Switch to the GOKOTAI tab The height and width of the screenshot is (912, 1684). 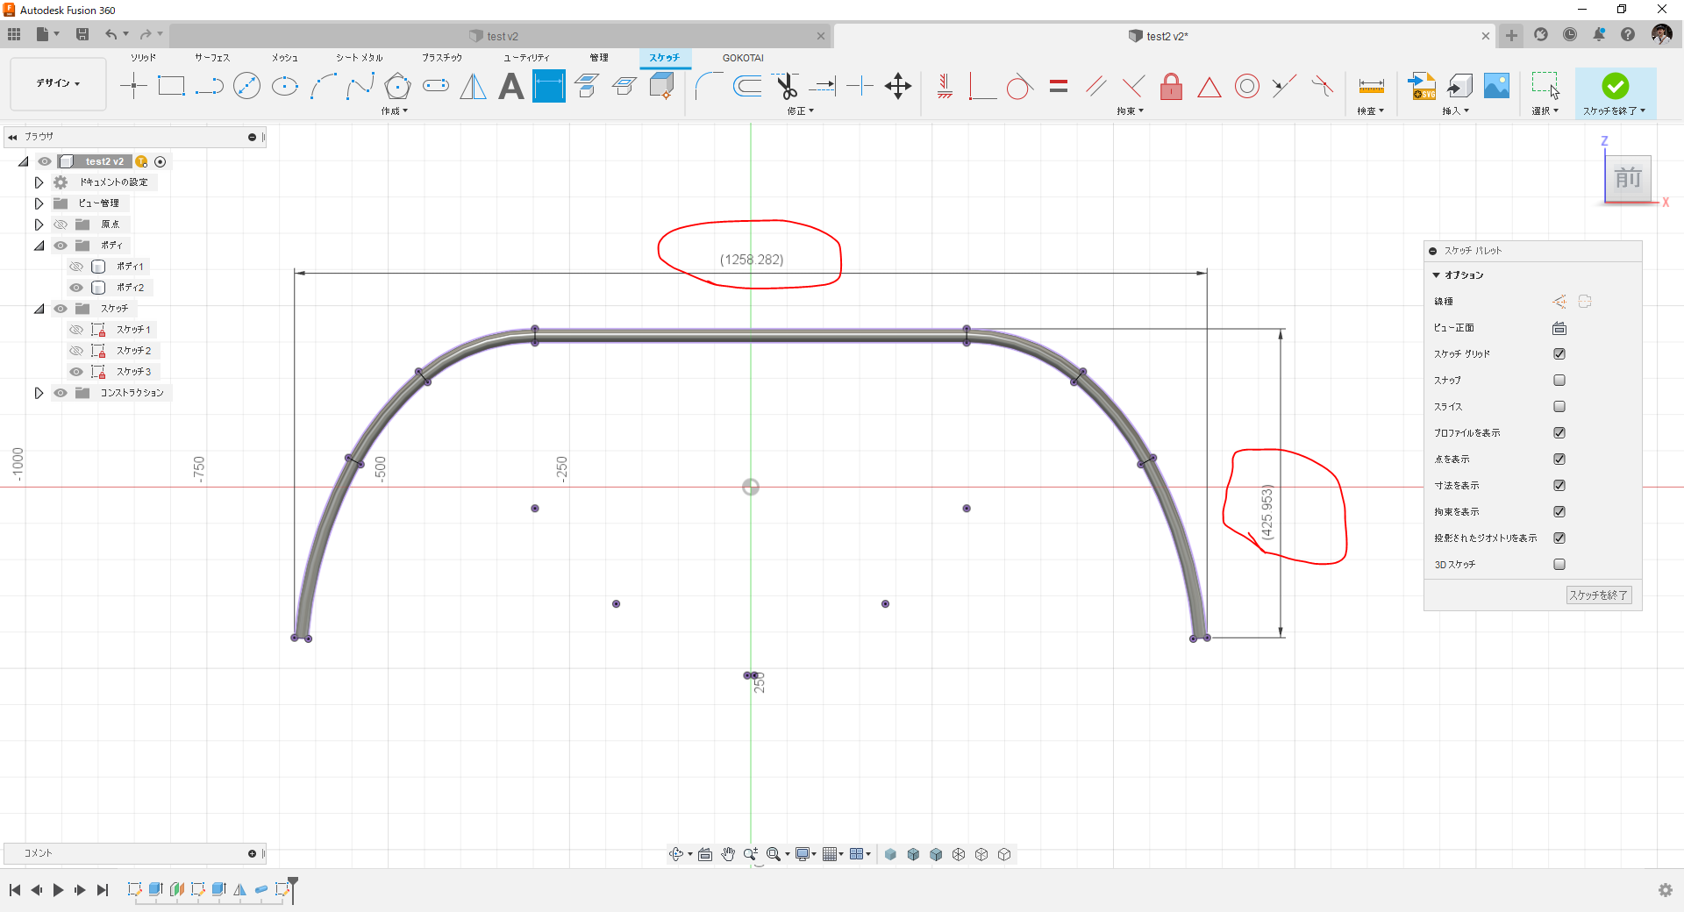pyautogui.click(x=742, y=57)
